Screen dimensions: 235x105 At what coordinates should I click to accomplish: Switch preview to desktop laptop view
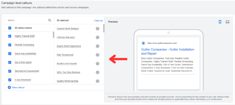(227, 22)
